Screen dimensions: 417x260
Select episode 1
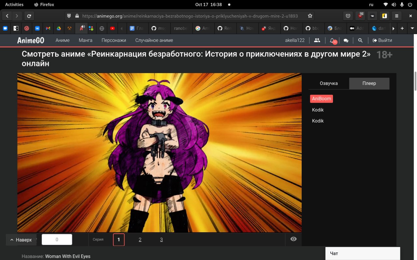coord(119,240)
